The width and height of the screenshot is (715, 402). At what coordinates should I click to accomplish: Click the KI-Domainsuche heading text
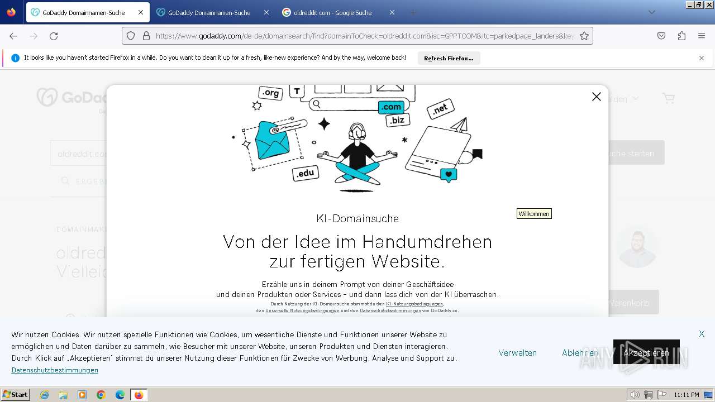[357, 218]
